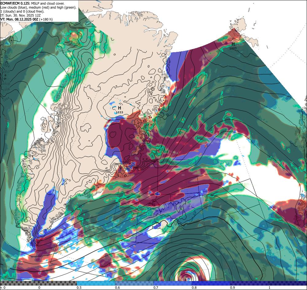Click the '1008' isobar label
Viewport: 307px width, 290px height.
[x=6, y=90]
